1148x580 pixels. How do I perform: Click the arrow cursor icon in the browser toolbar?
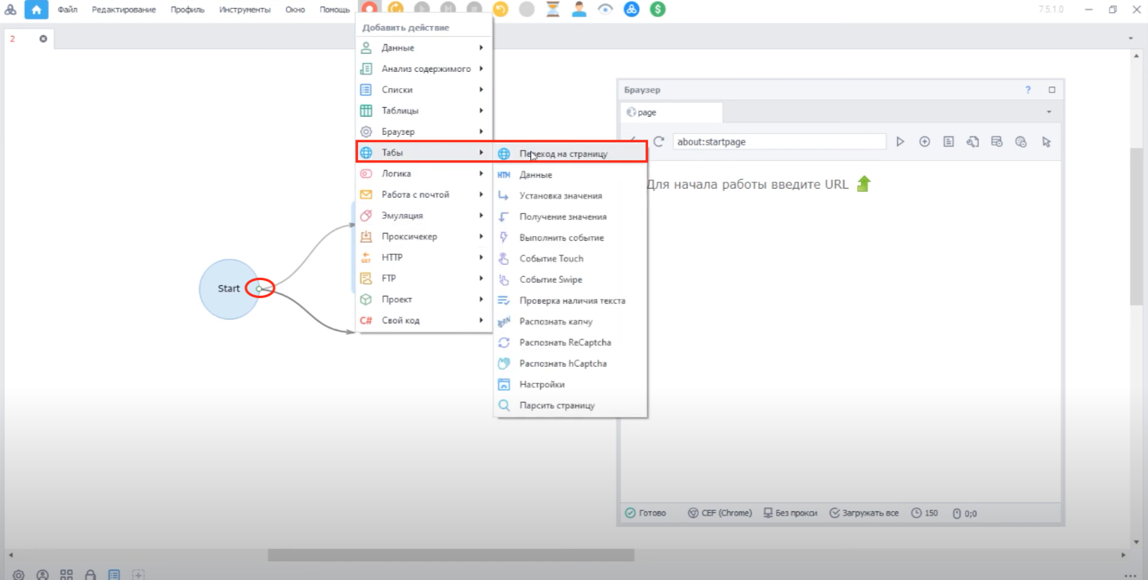coord(1046,141)
